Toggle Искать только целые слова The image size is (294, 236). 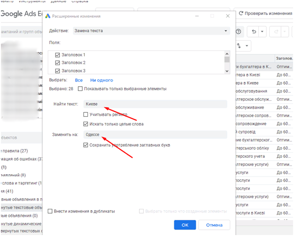coord(86,124)
